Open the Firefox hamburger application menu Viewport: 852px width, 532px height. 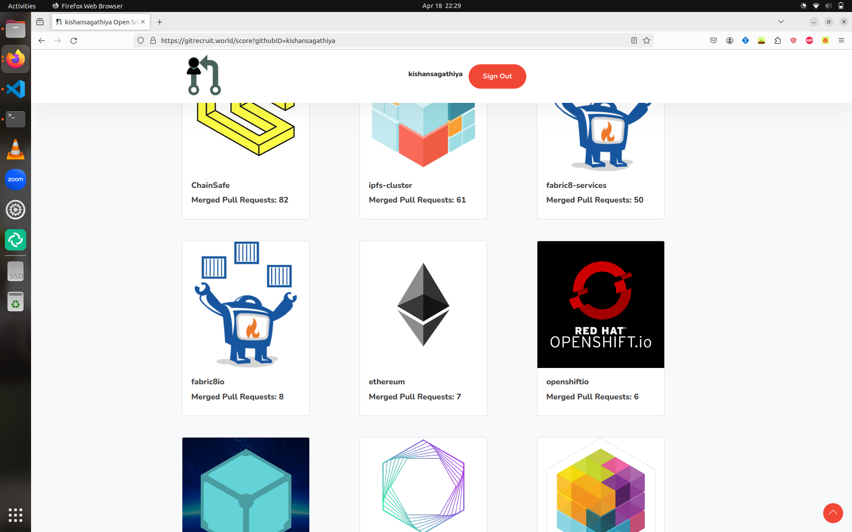841,40
